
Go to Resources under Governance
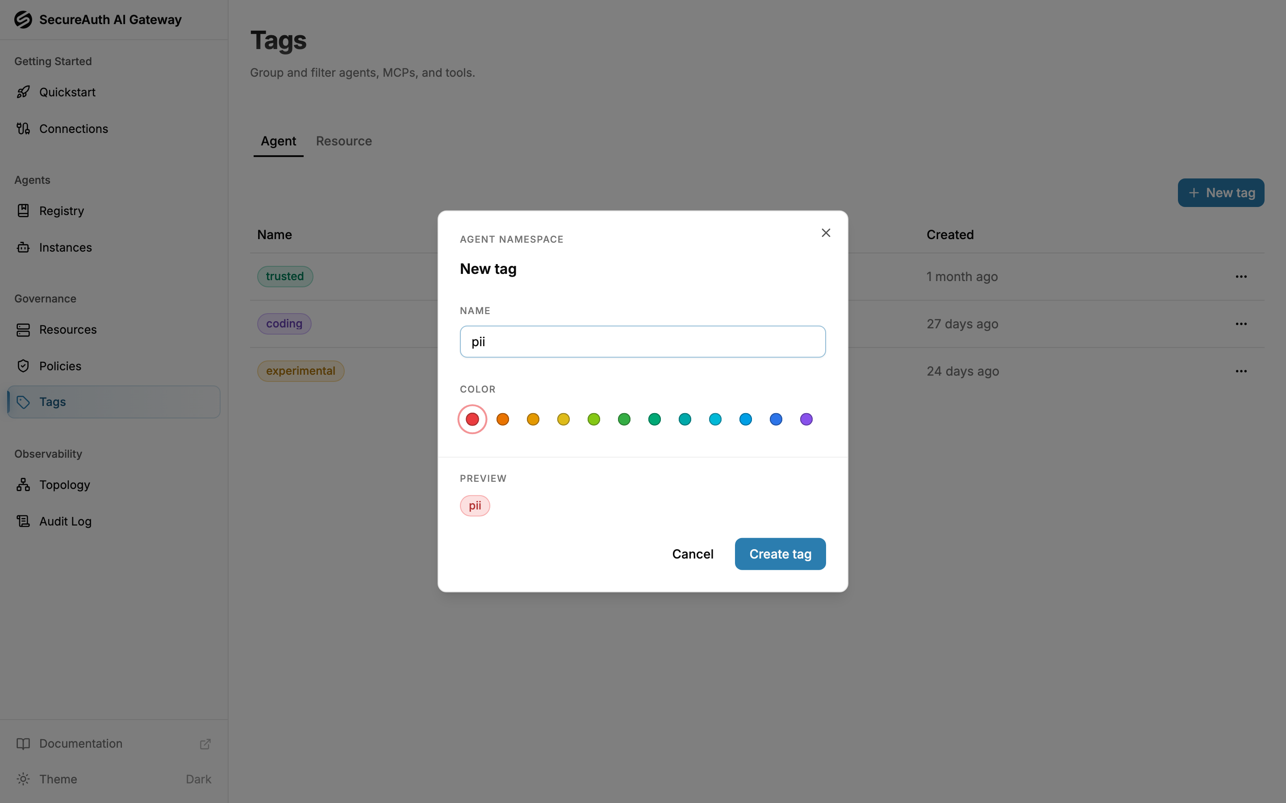pyautogui.click(x=114, y=330)
